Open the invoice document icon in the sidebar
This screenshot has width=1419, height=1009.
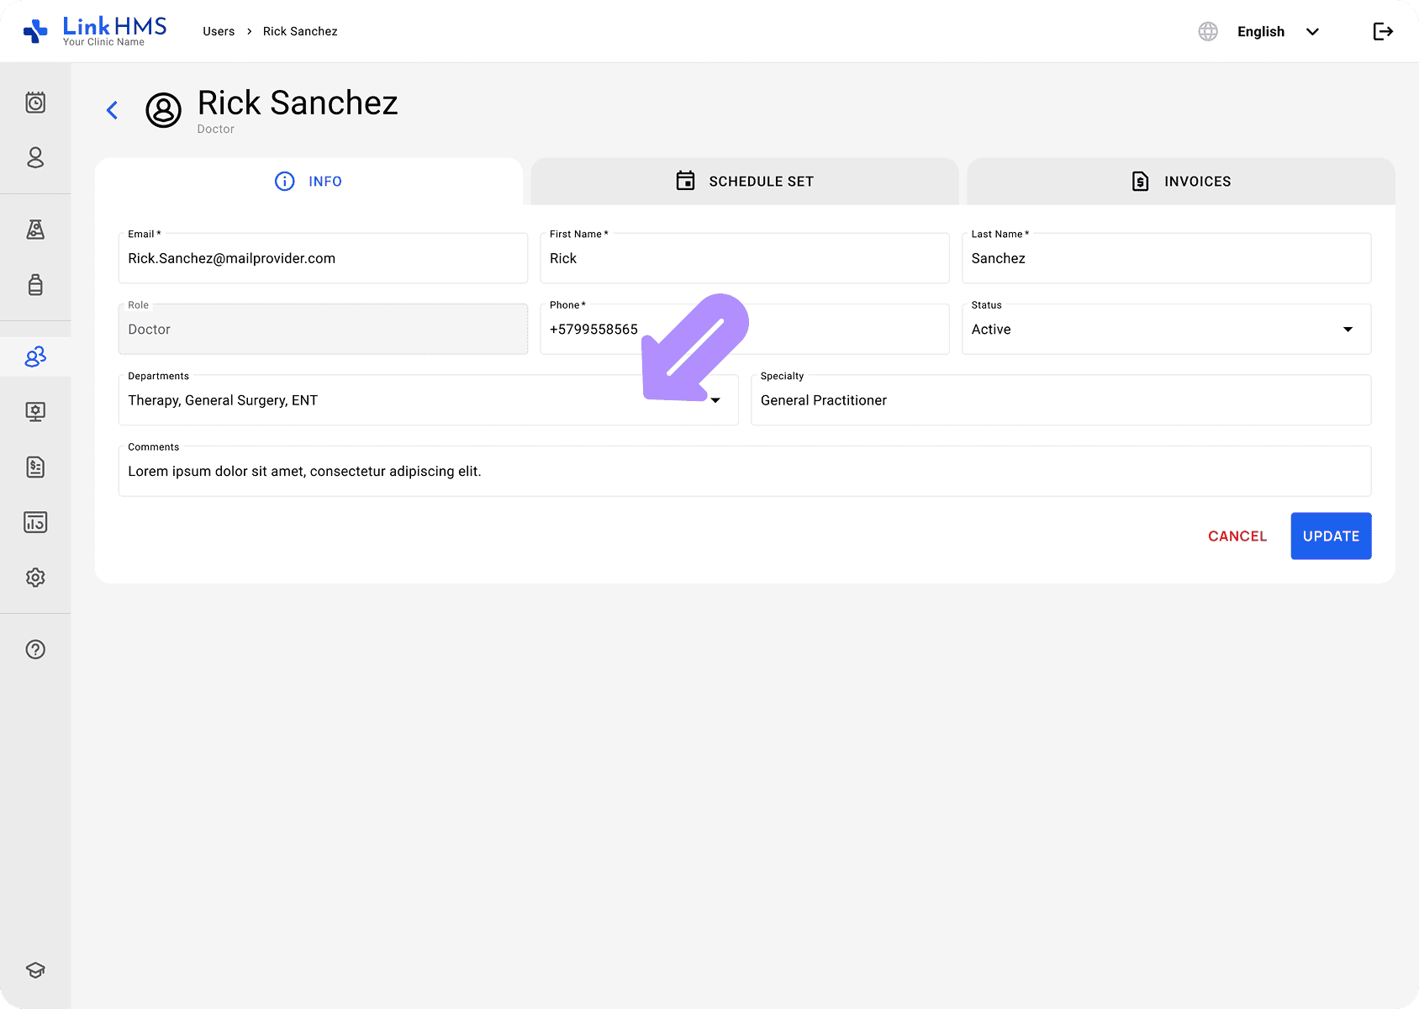[35, 468]
